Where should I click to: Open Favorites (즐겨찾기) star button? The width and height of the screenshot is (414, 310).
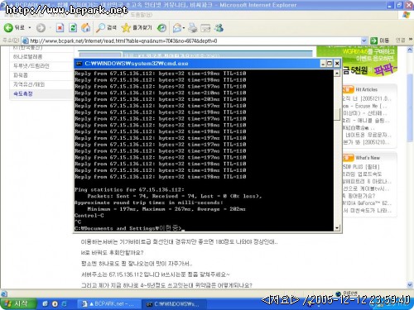[137, 28]
